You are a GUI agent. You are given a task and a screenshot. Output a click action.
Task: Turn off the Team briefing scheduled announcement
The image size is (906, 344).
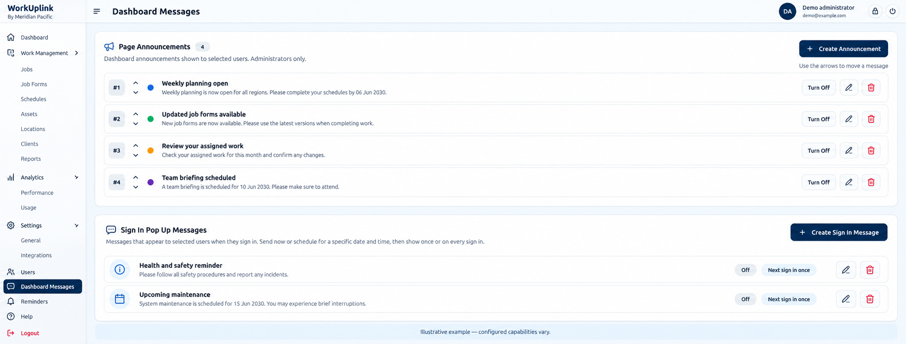pos(818,182)
